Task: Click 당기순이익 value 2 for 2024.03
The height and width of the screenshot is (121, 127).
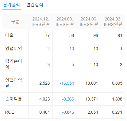Action: [121, 64]
